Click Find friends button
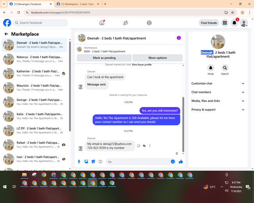254x203 pixels. pyautogui.click(x=209, y=23)
